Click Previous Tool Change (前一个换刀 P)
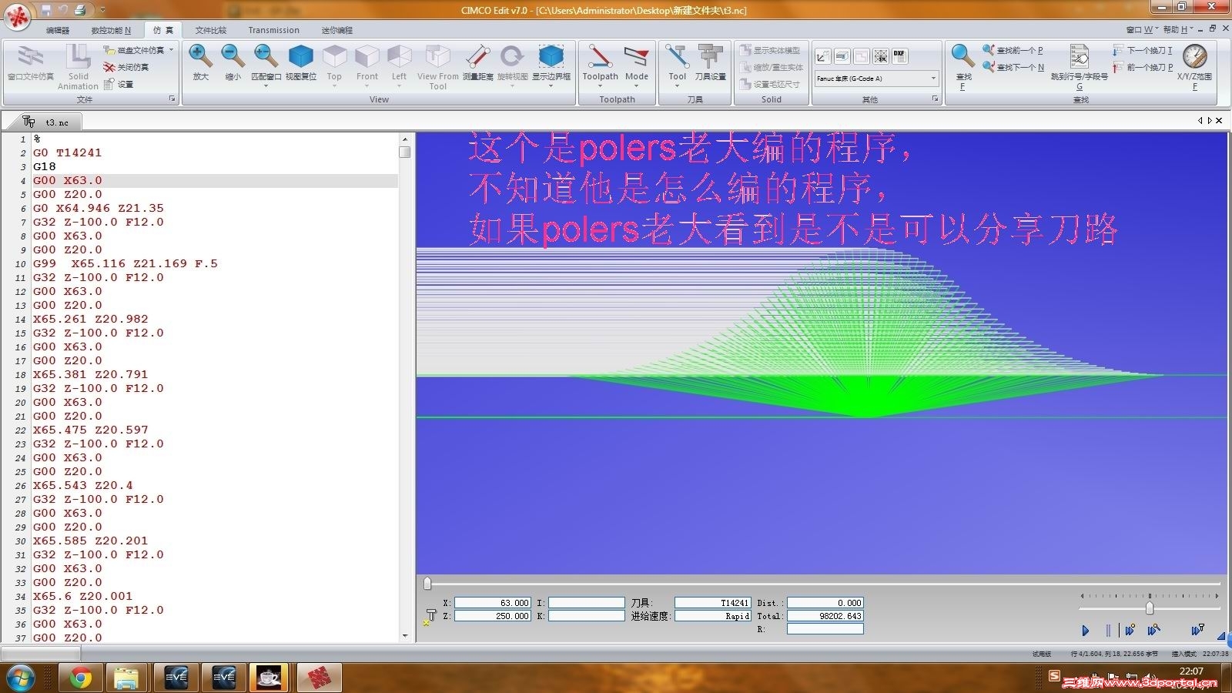 click(x=1143, y=67)
